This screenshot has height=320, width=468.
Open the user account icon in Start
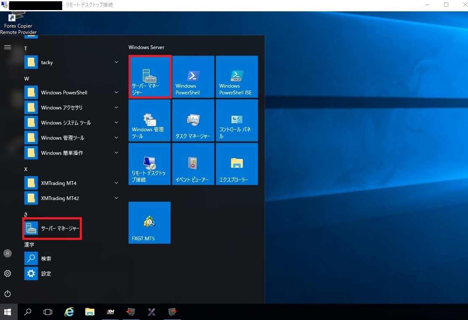click(8, 253)
